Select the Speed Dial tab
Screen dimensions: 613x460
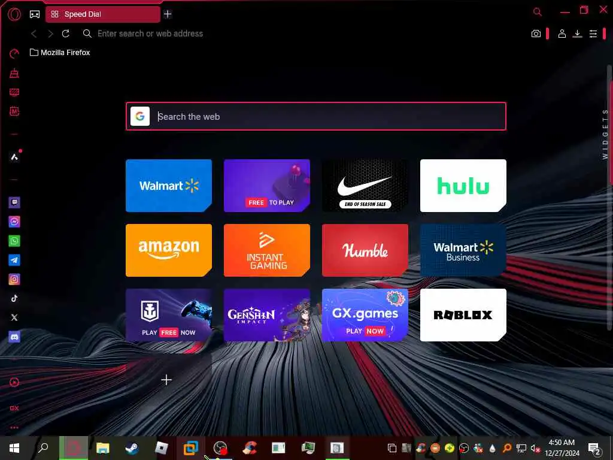click(103, 14)
